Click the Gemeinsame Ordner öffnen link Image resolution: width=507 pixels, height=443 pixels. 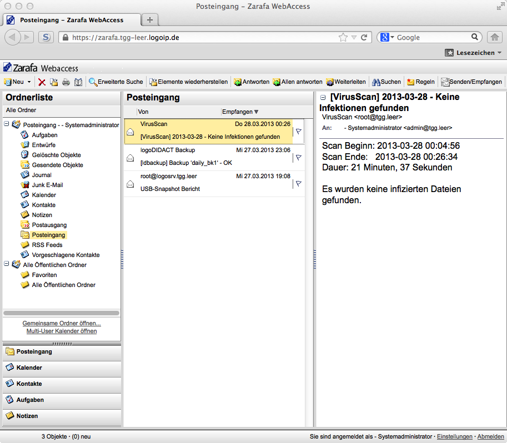(62, 323)
